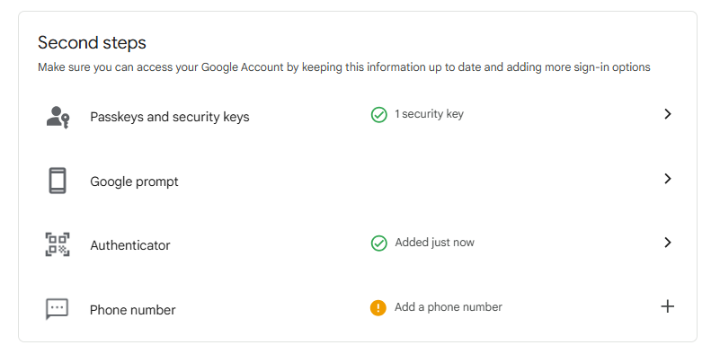Image resolution: width=720 pixels, height=354 pixels.
Task: Click the "1 security key" status text
Action: pyautogui.click(x=430, y=114)
